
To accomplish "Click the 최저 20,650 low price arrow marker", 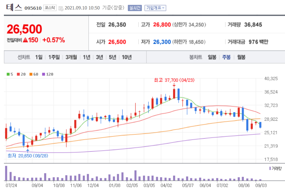I will (28, 151).
